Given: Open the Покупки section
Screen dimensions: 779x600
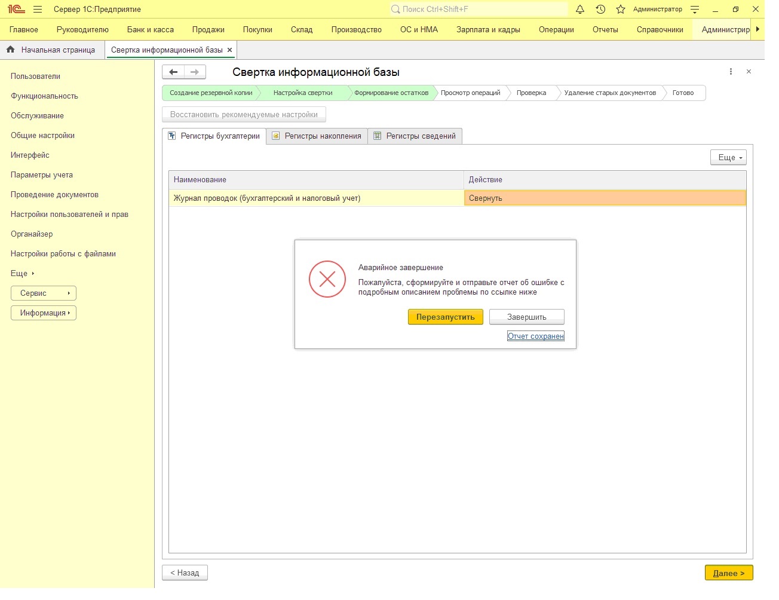Looking at the screenshot, I should pos(257,29).
